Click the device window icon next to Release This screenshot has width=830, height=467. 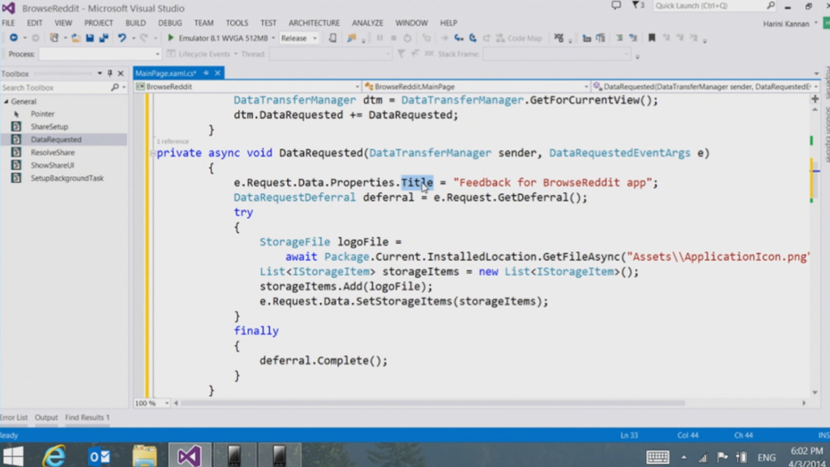tap(332, 38)
